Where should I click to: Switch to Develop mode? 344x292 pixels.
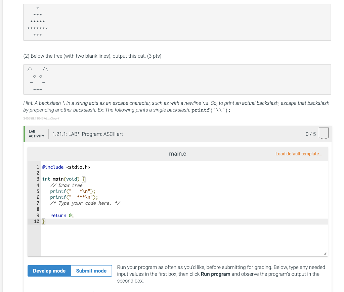tap(49, 271)
